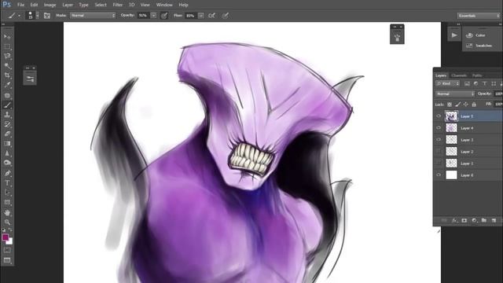Open the floating Brush Presets panel icon
The width and height of the screenshot is (503, 283).
30,79
